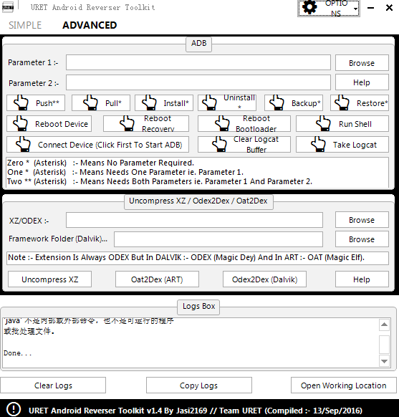Screen dimensions: 399x417
Task: Click the Reboot Recovery hand icon
Action: pos(127,123)
